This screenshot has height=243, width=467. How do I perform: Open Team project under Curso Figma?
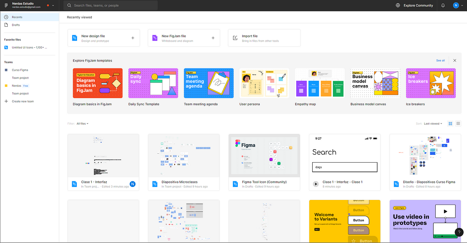pos(20,78)
